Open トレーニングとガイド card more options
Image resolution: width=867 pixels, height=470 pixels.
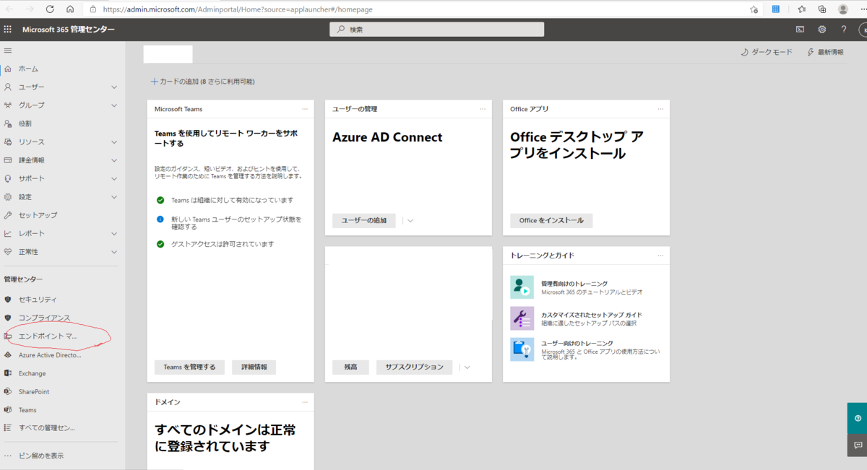coord(660,256)
